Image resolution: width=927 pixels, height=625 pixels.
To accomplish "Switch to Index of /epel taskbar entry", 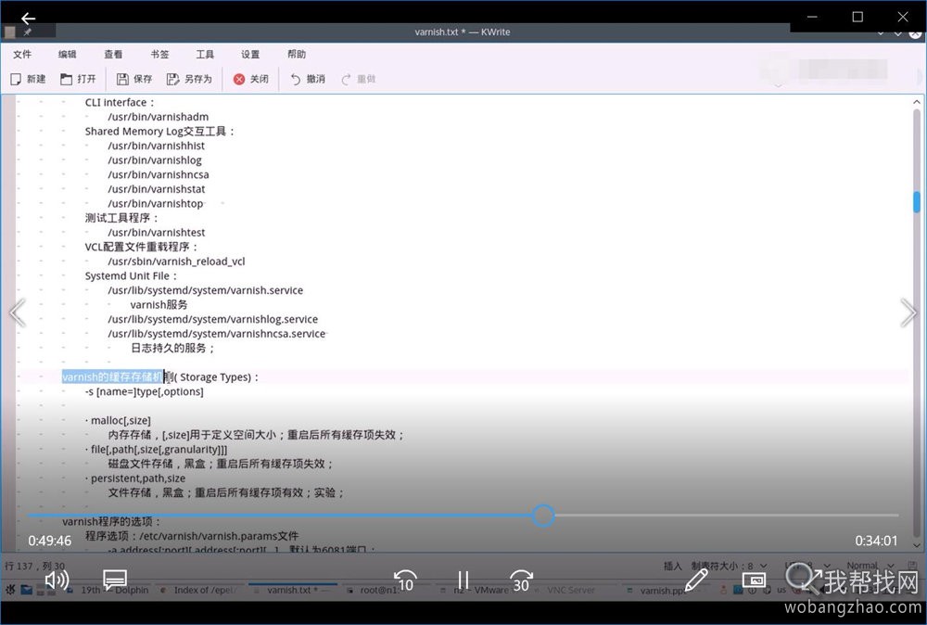I will 198,590.
